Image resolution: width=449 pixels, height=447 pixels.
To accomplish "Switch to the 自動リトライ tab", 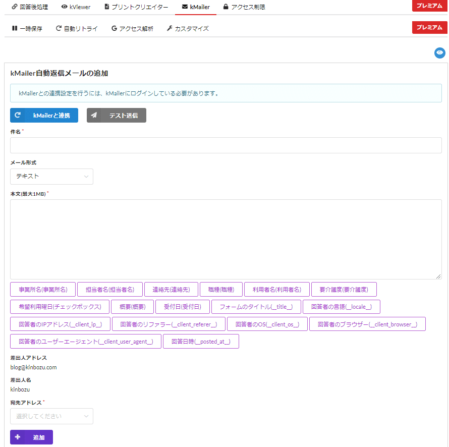I will click(77, 29).
